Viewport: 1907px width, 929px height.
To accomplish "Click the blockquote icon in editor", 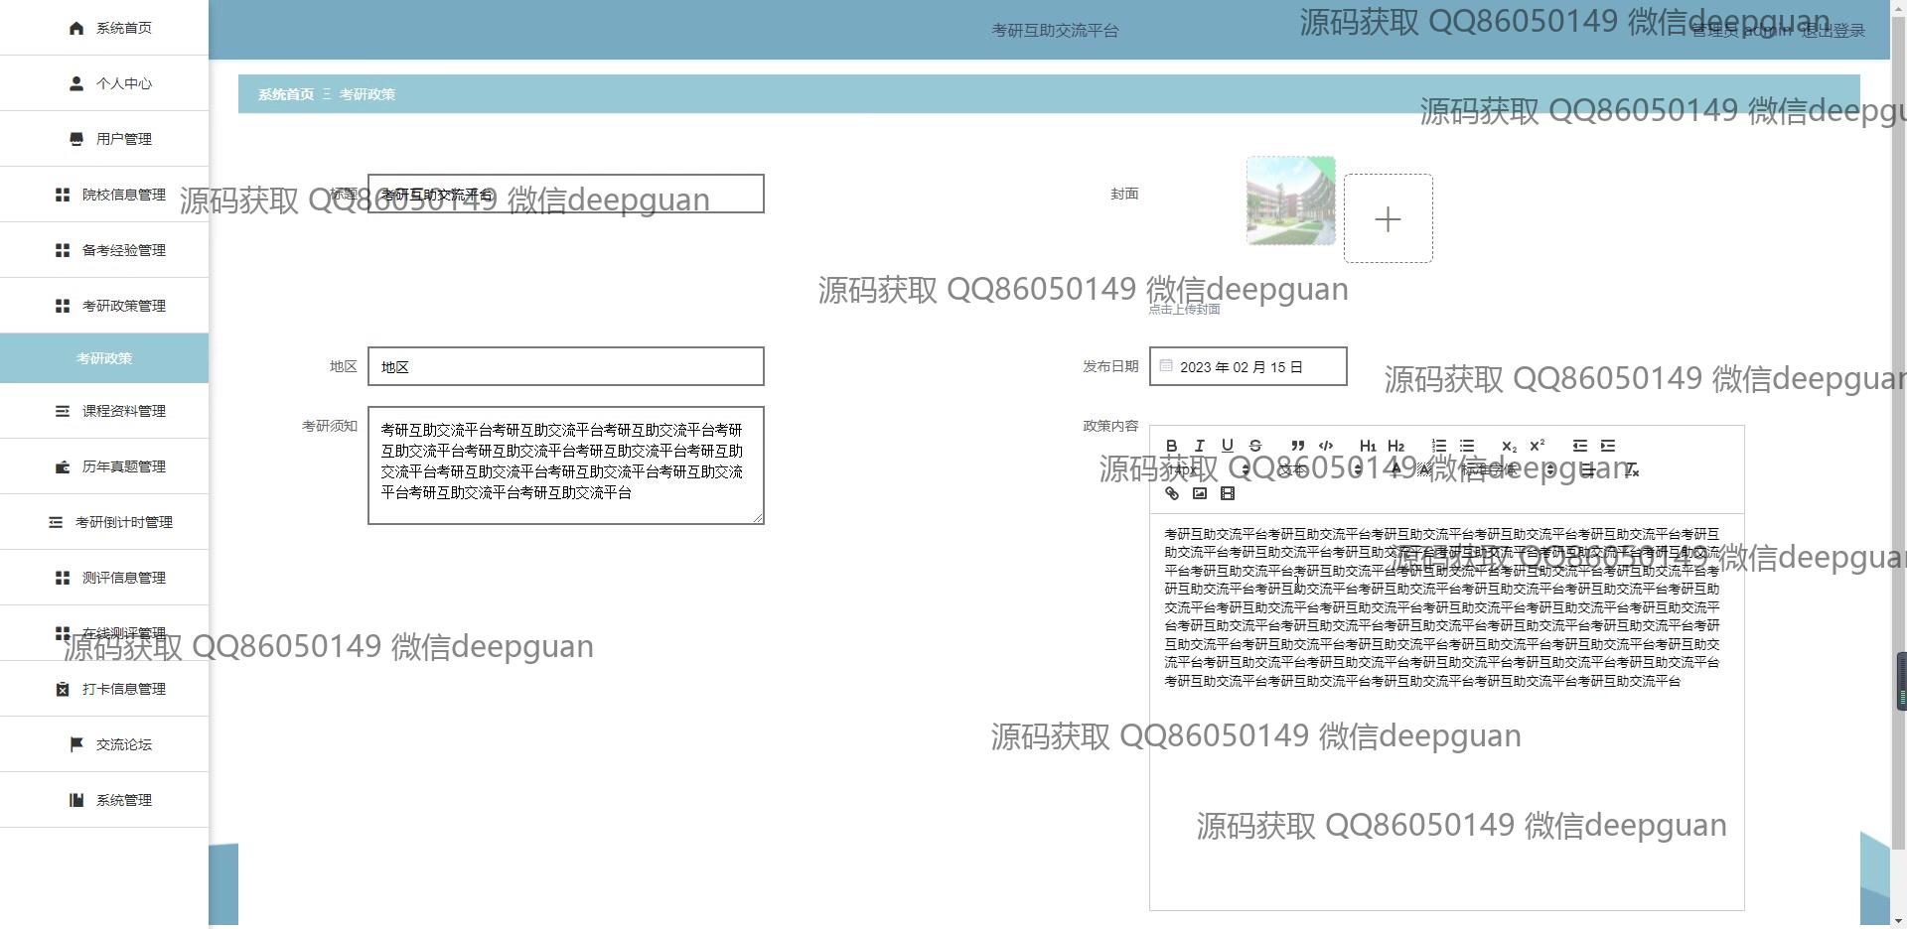I will (1297, 446).
